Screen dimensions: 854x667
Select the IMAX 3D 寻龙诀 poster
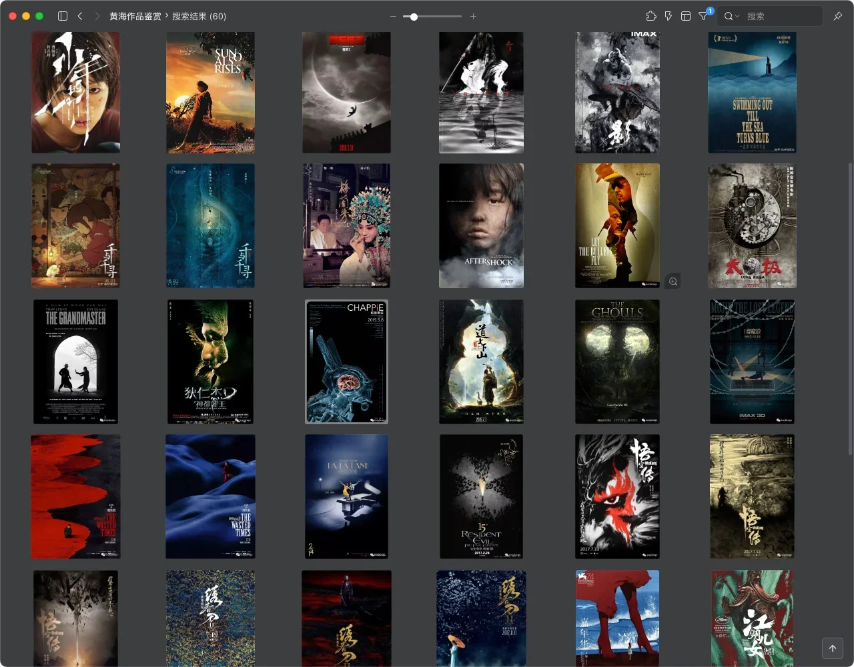(752, 362)
